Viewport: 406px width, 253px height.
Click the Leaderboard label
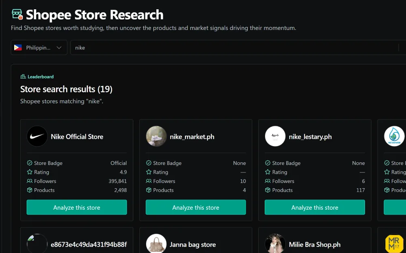pos(41,77)
